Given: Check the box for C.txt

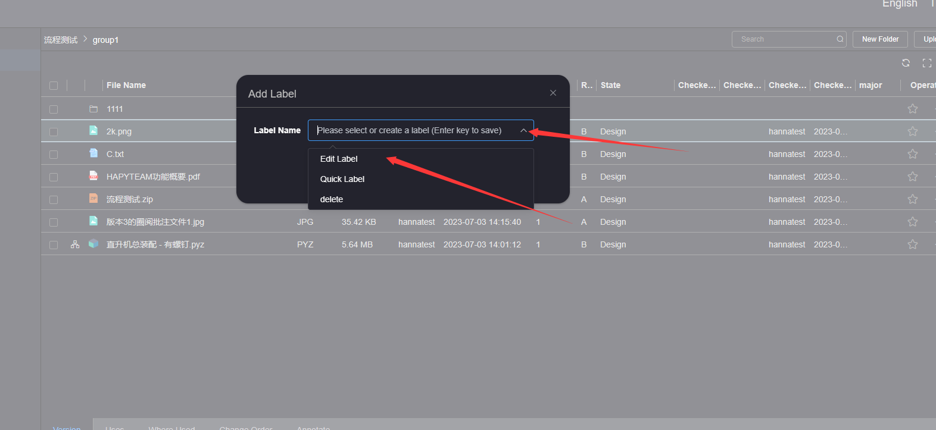Looking at the screenshot, I should pyautogui.click(x=54, y=155).
